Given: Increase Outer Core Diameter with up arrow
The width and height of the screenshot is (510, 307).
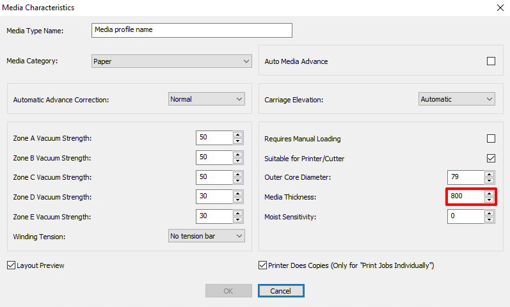Looking at the screenshot, I should tap(489, 175).
